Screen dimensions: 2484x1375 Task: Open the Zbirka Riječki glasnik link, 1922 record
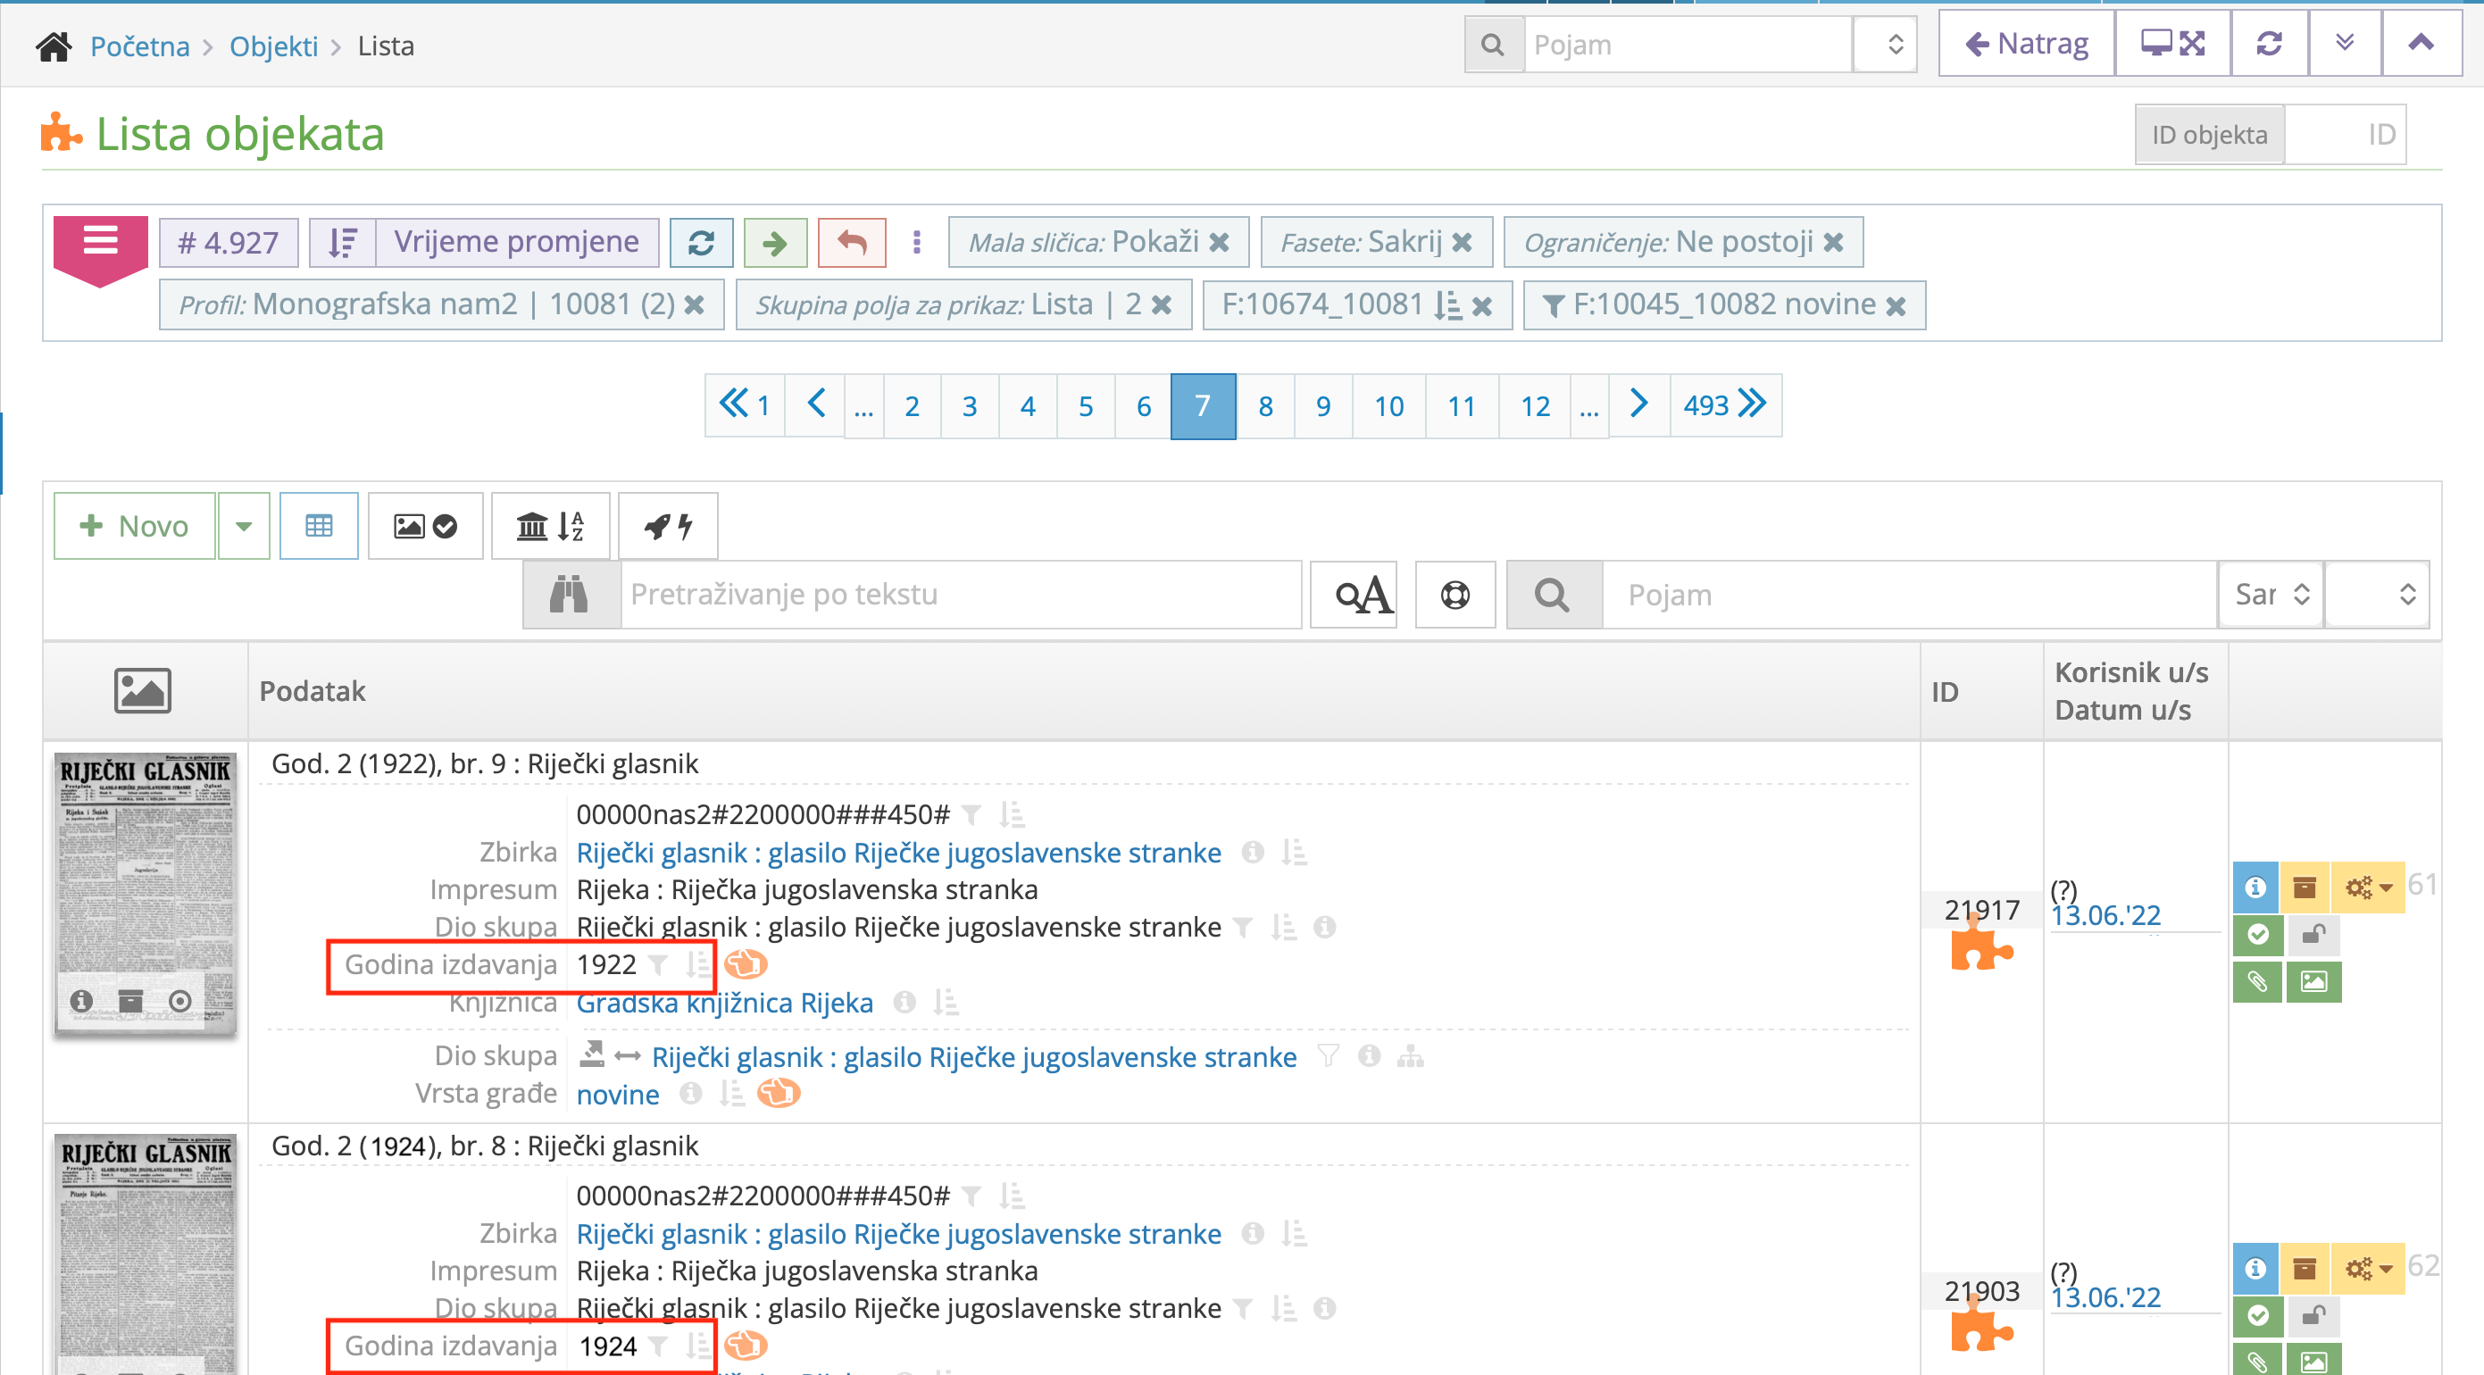tap(899, 853)
